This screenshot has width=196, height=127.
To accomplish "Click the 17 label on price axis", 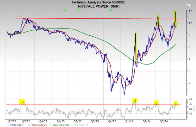I will click(190, 11).
